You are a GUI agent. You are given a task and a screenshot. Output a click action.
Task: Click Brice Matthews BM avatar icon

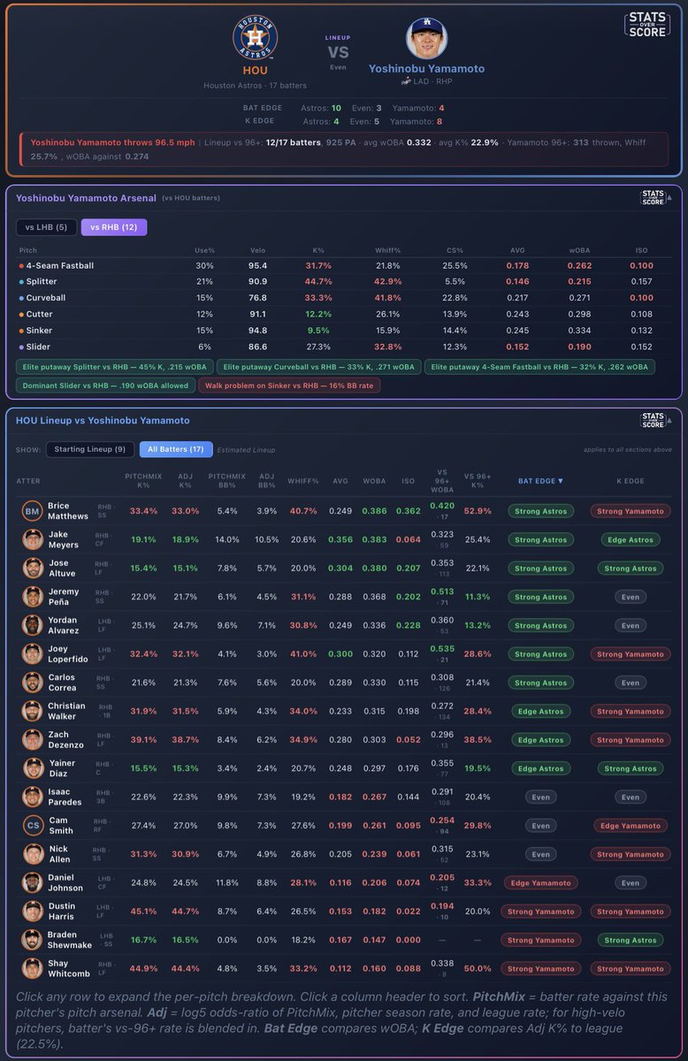pyautogui.click(x=33, y=511)
